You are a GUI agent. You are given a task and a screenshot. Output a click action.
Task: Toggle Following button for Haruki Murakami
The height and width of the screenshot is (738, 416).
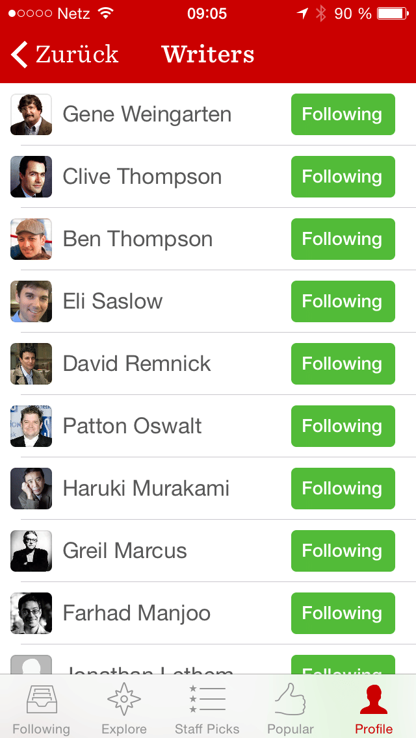343,489
